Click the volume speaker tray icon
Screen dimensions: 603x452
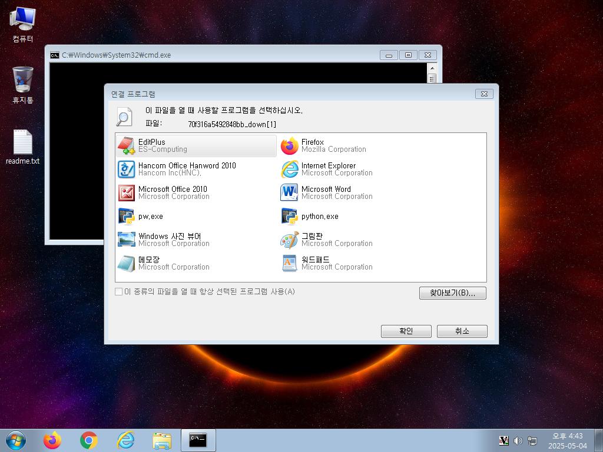tap(518, 441)
